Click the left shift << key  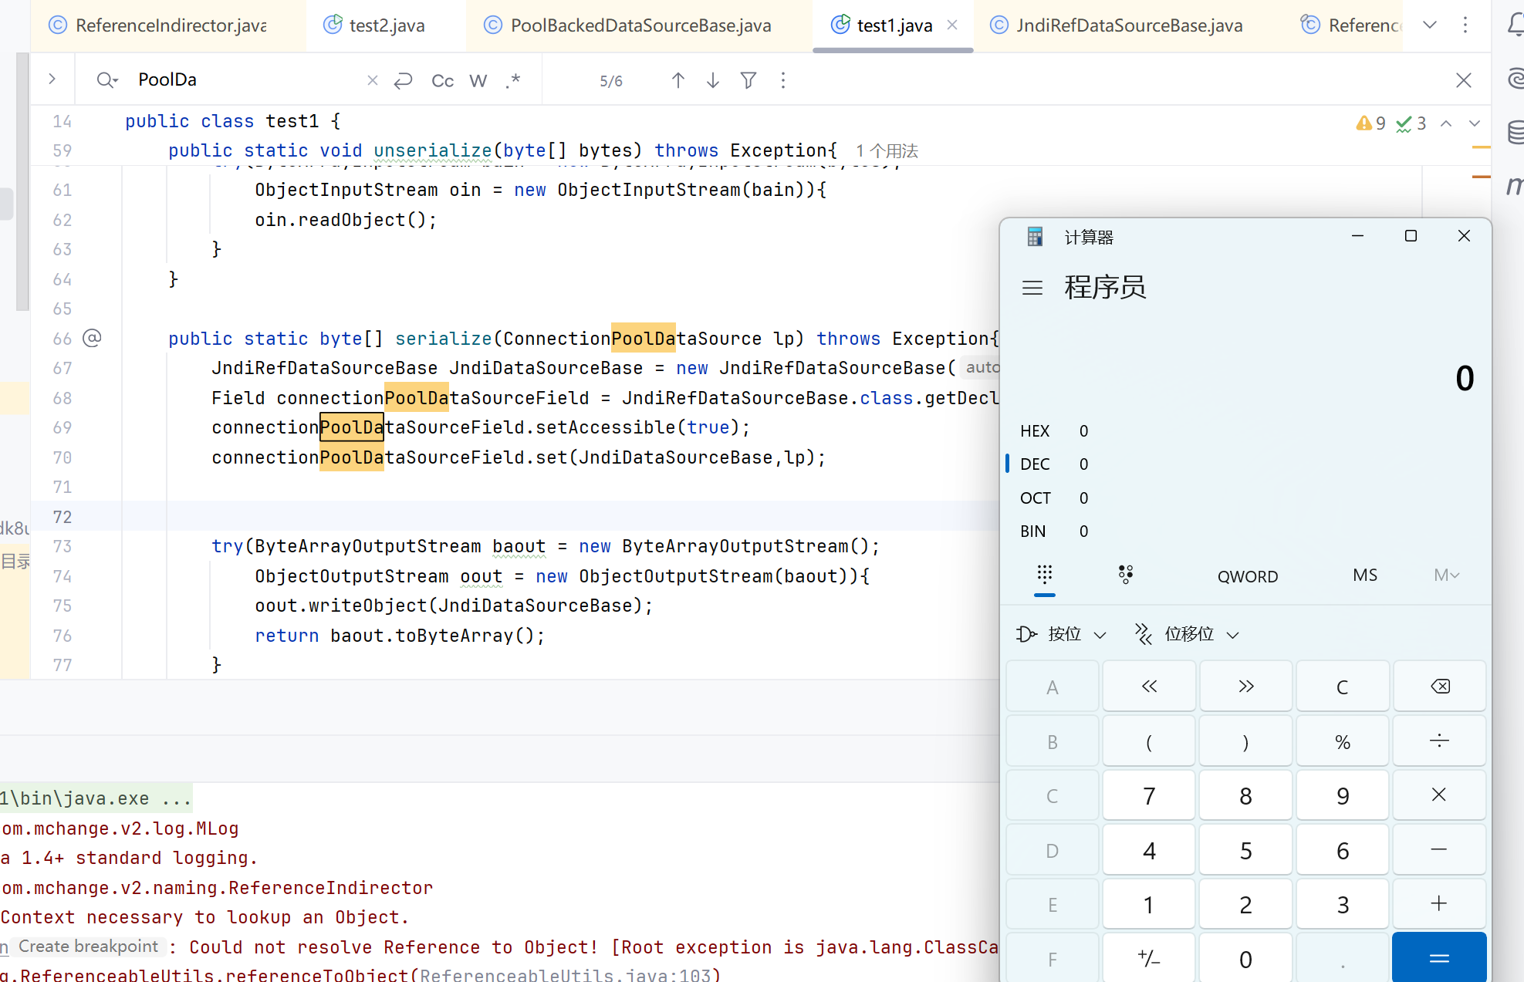(x=1149, y=687)
